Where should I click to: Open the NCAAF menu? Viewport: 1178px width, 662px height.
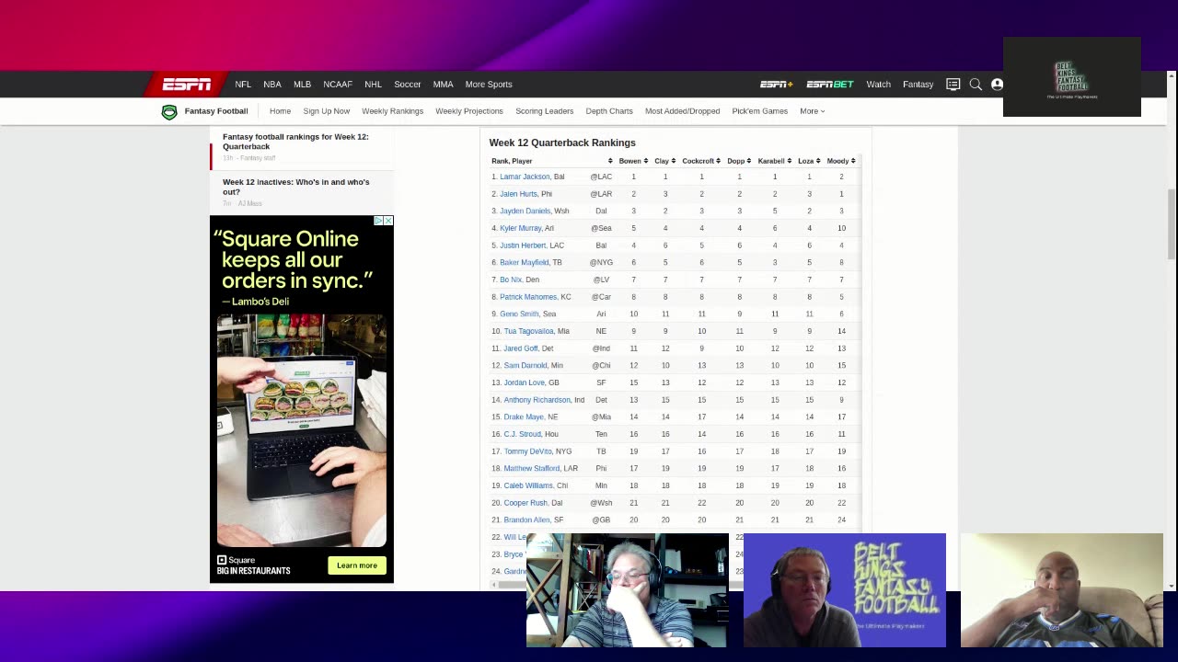338,85
